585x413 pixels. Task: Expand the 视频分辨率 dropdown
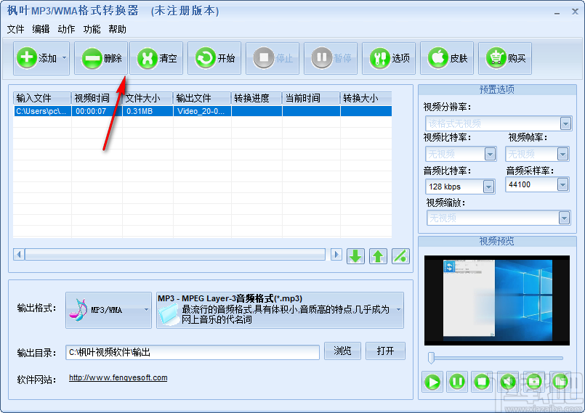pos(565,123)
